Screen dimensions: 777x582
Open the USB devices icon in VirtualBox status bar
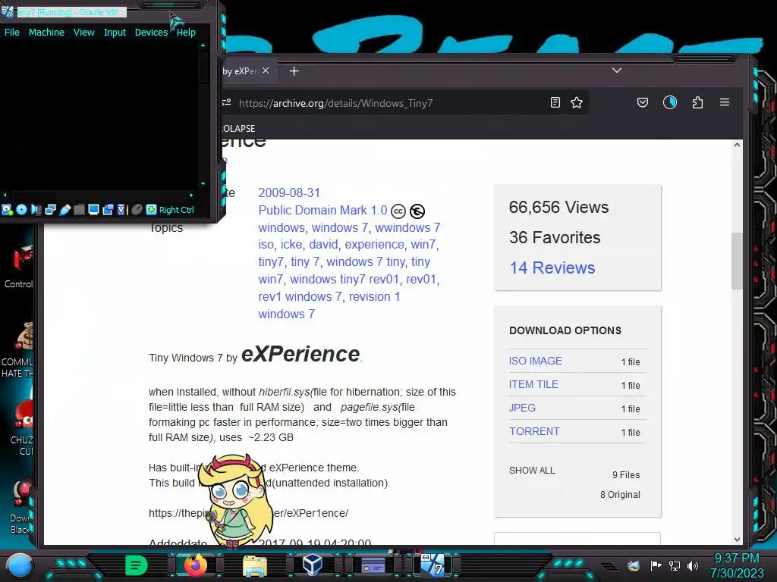[x=65, y=210]
